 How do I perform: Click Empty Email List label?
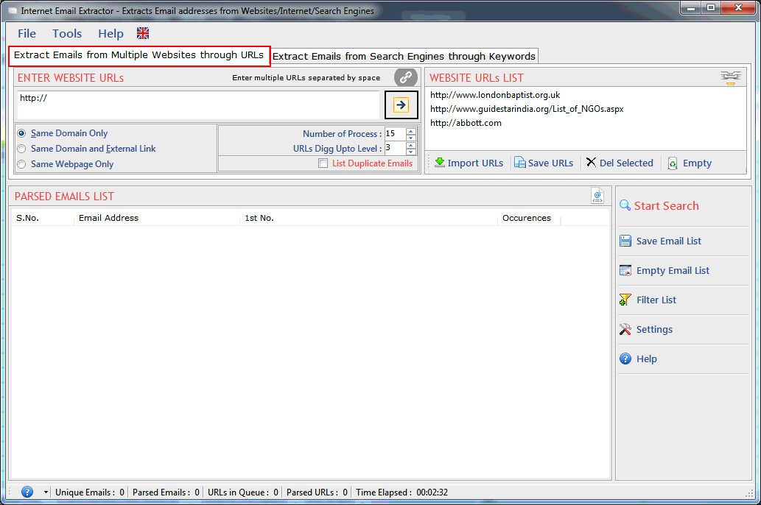point(673,271)
